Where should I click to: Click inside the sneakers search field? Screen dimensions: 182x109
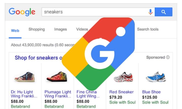[94, 12]
